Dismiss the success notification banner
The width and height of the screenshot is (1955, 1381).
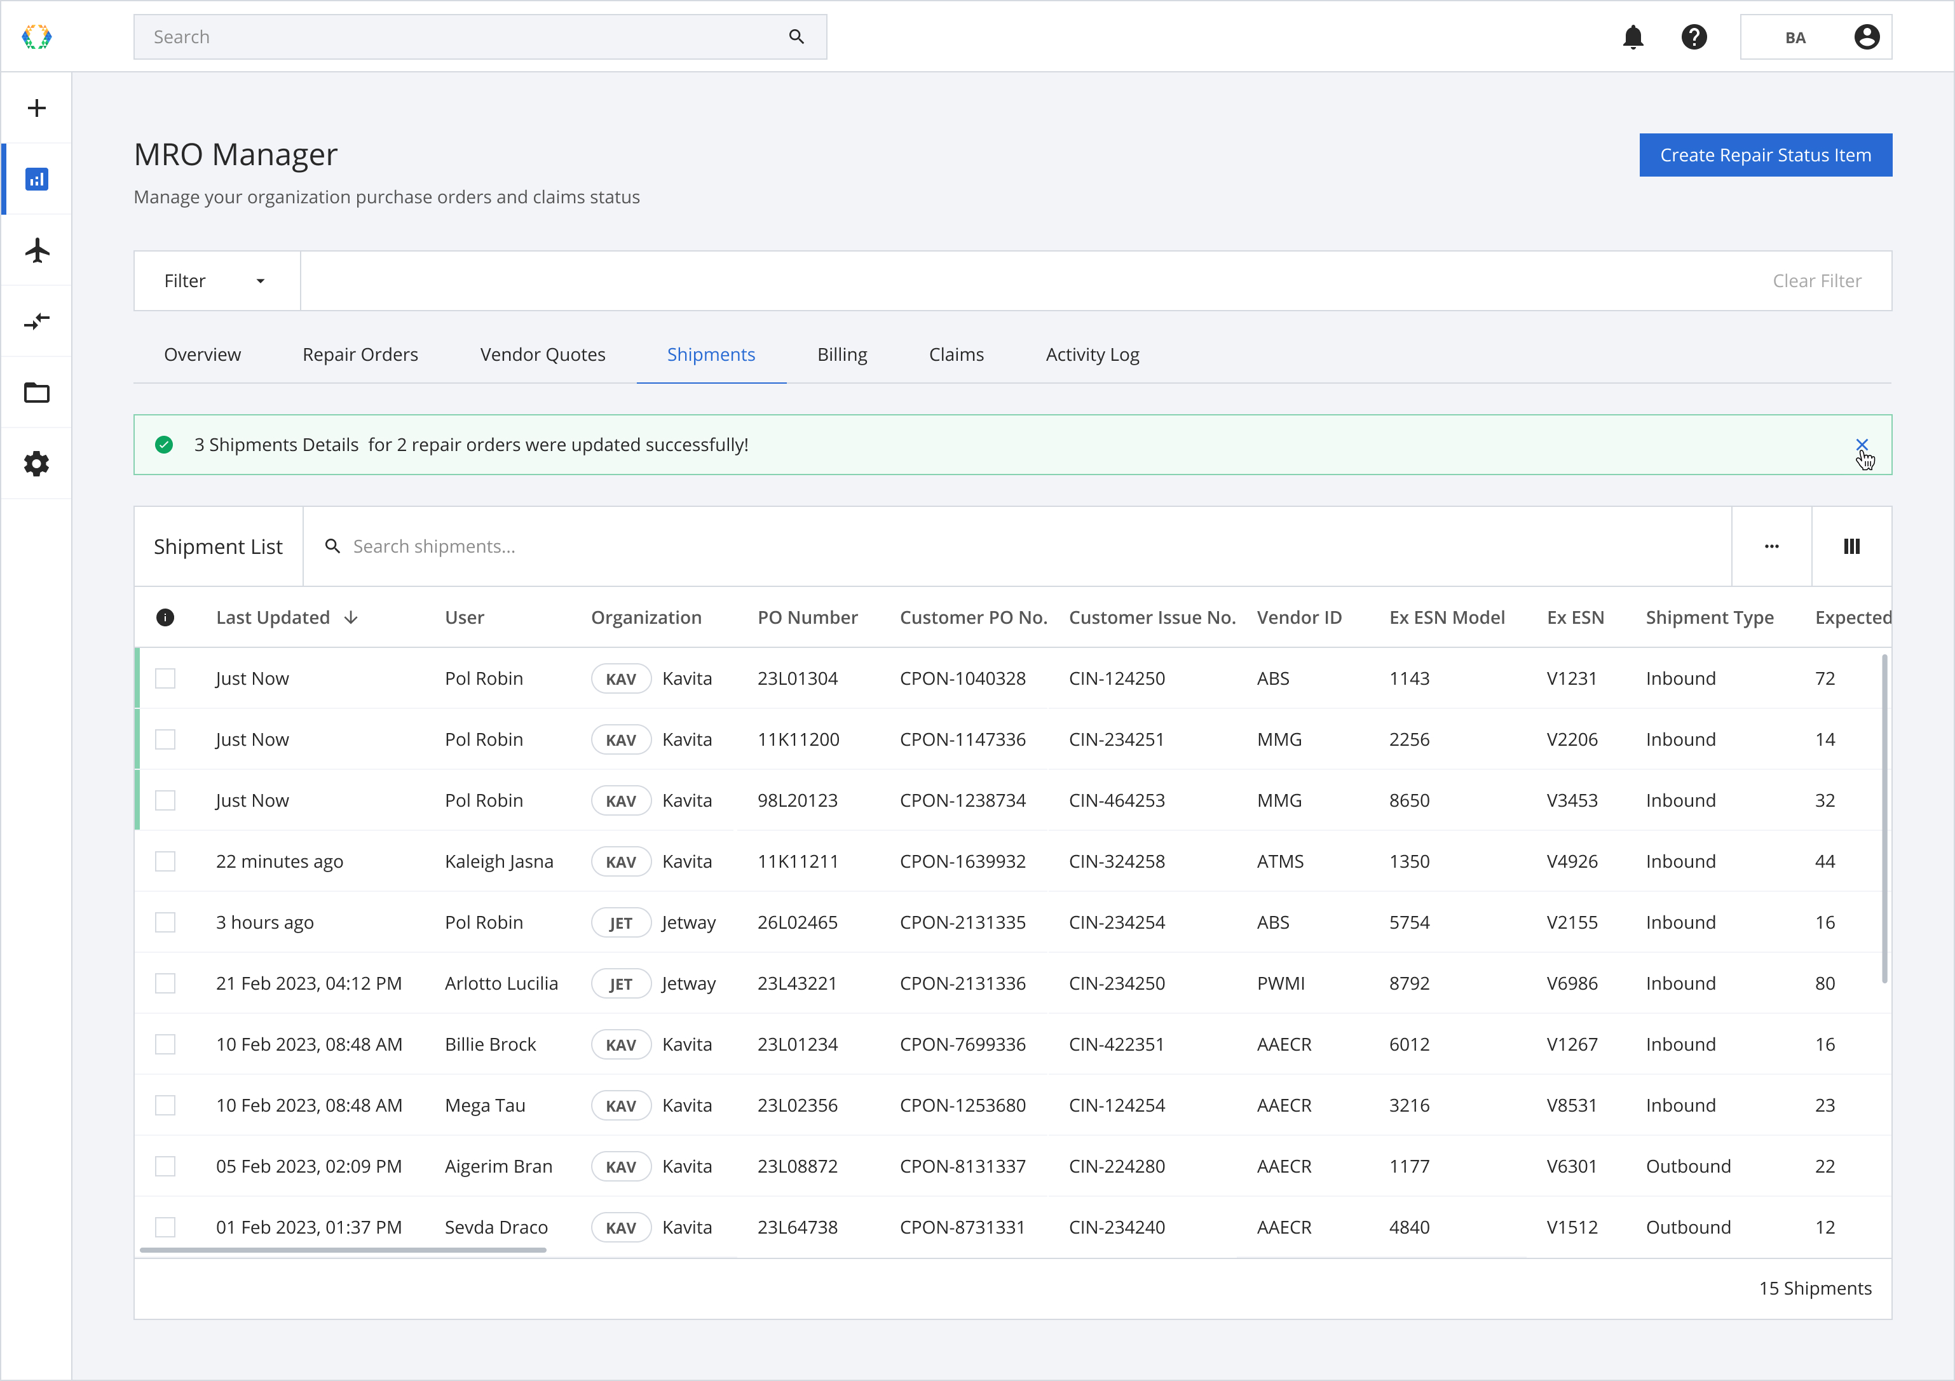(x=1862, y=445)
